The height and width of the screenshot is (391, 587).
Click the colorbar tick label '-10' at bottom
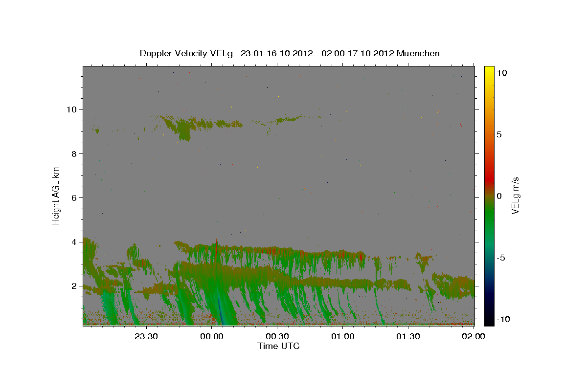click(x=503, y=319)
